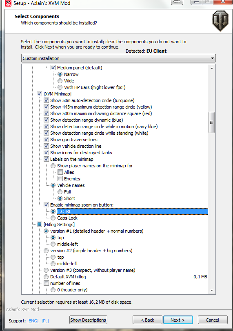Click the component list scrollbar thumb
The width and height of the screenshot is (233, 331).
pos(211,122)
